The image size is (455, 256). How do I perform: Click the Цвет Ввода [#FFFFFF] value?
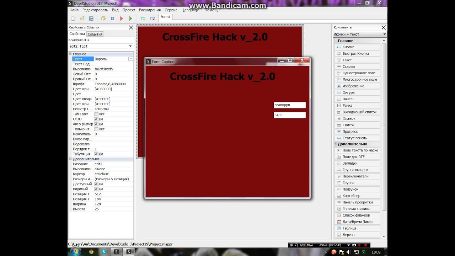pos(102,99)
